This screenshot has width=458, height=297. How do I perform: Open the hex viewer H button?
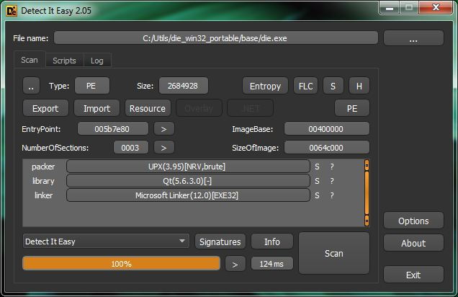[x=359, y=86]
